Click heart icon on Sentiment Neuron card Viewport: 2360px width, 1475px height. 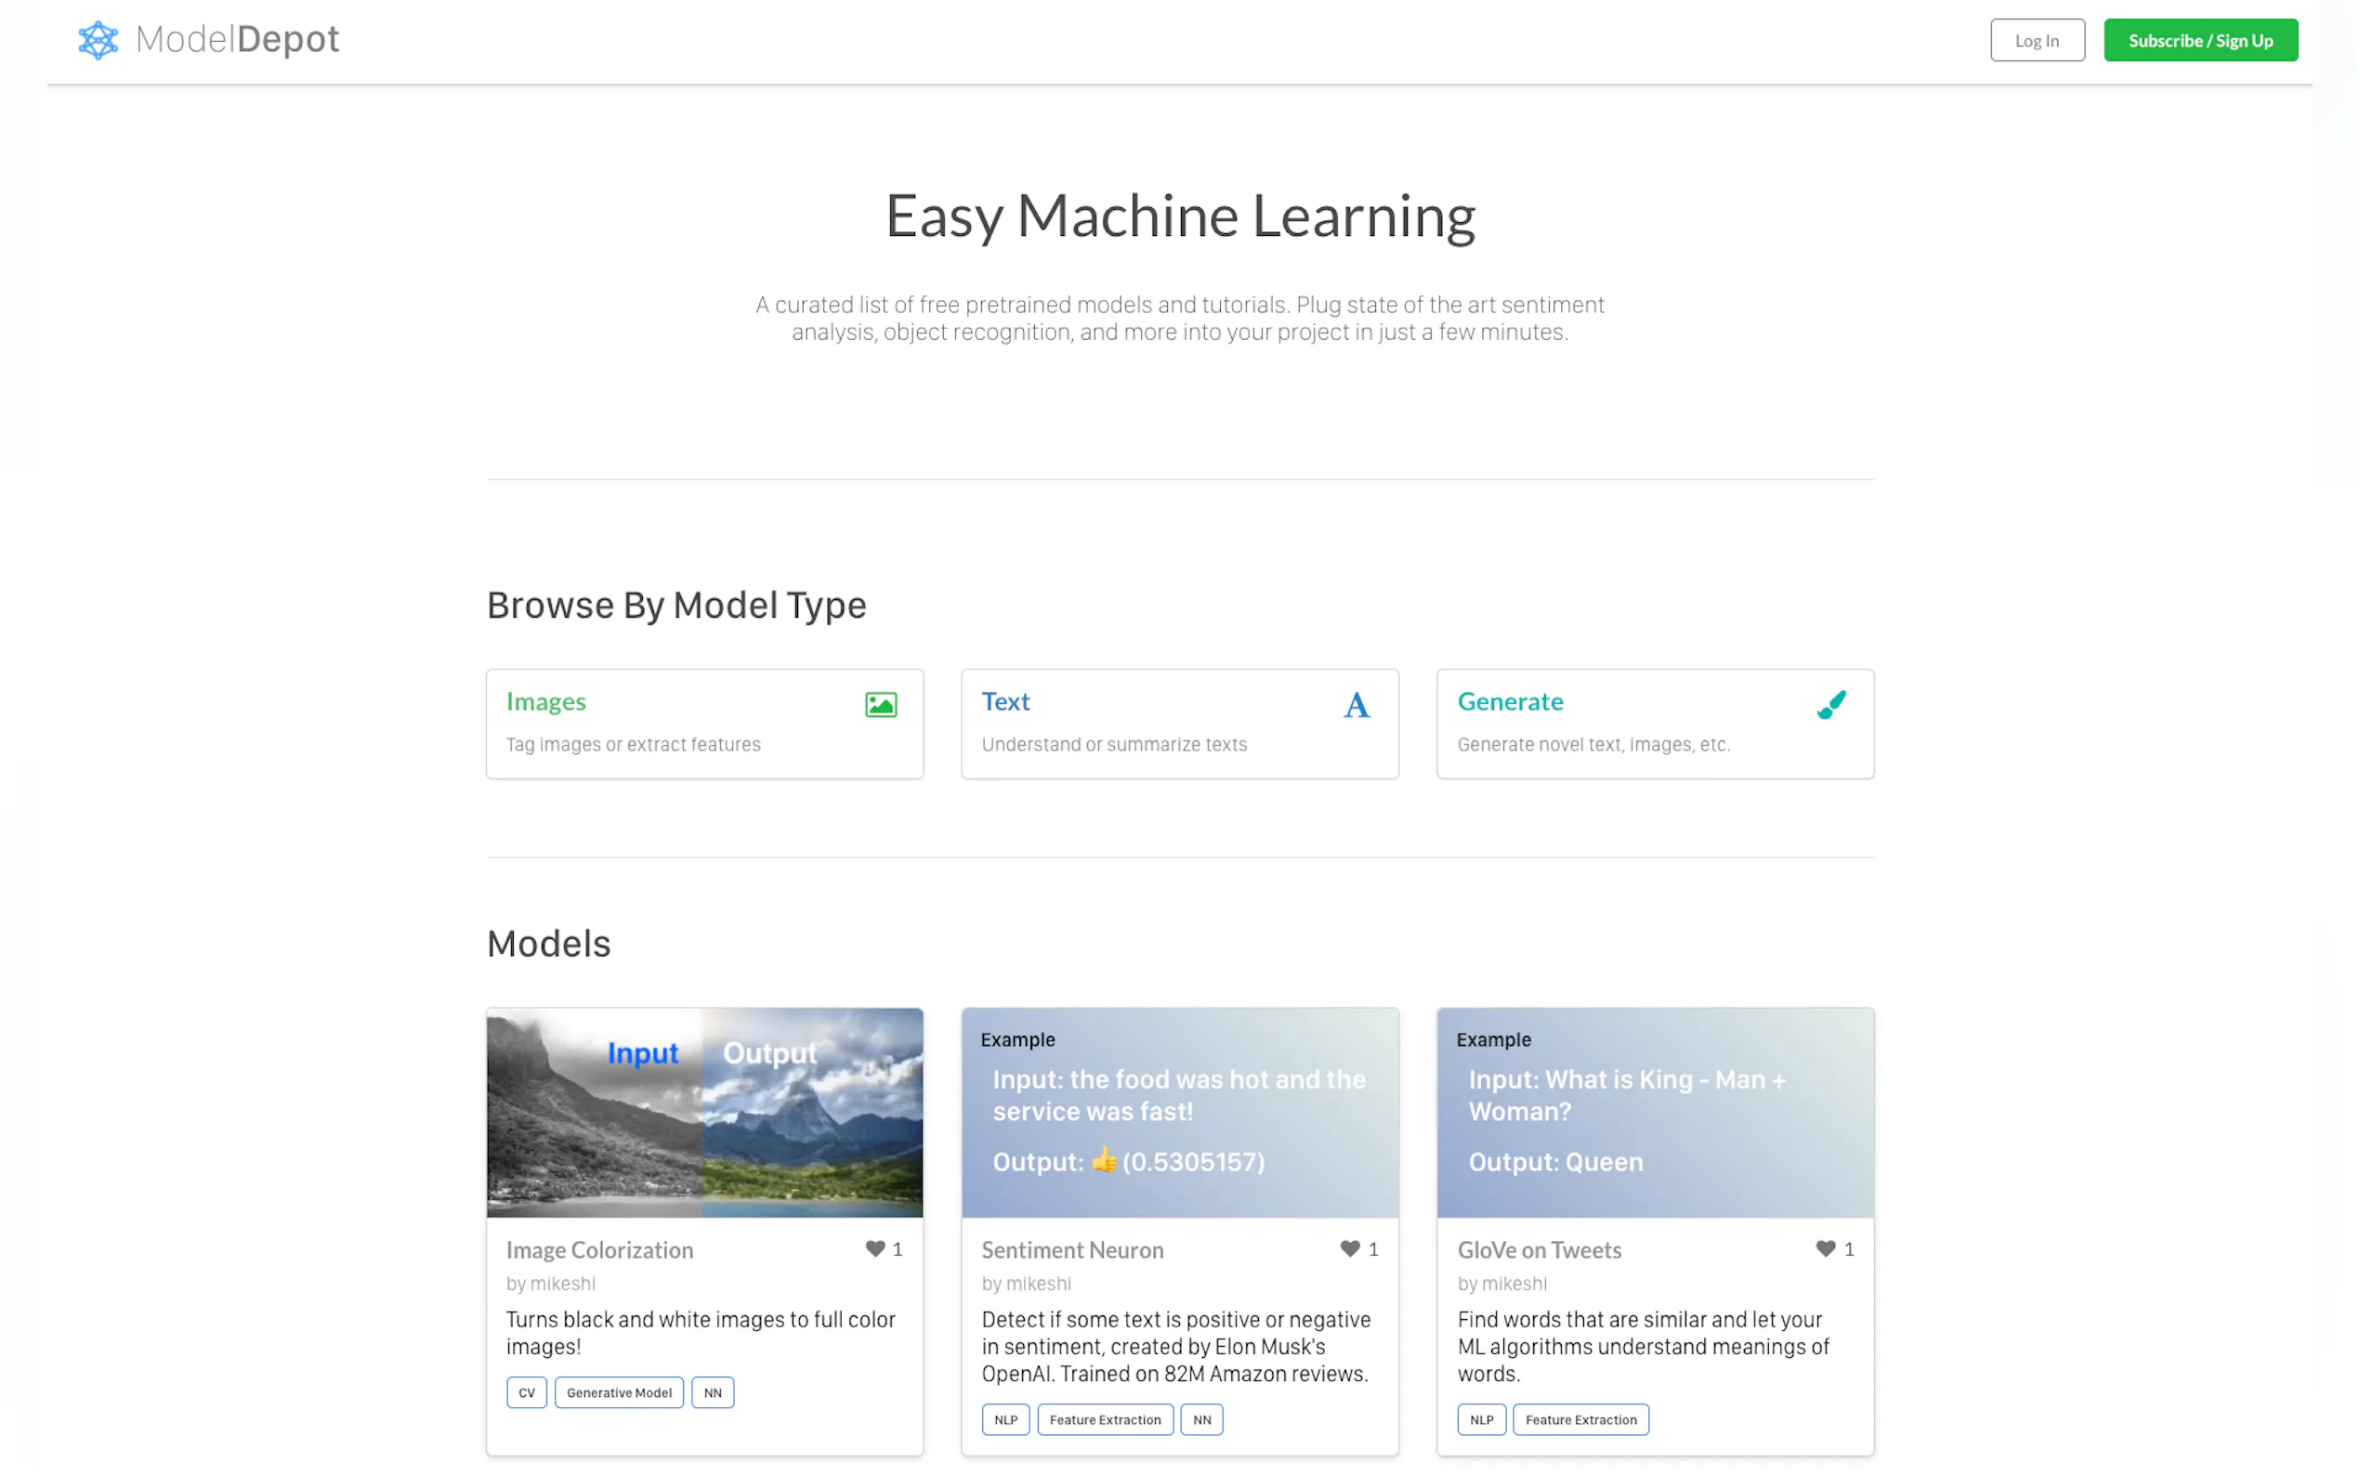(1349, 1248)
